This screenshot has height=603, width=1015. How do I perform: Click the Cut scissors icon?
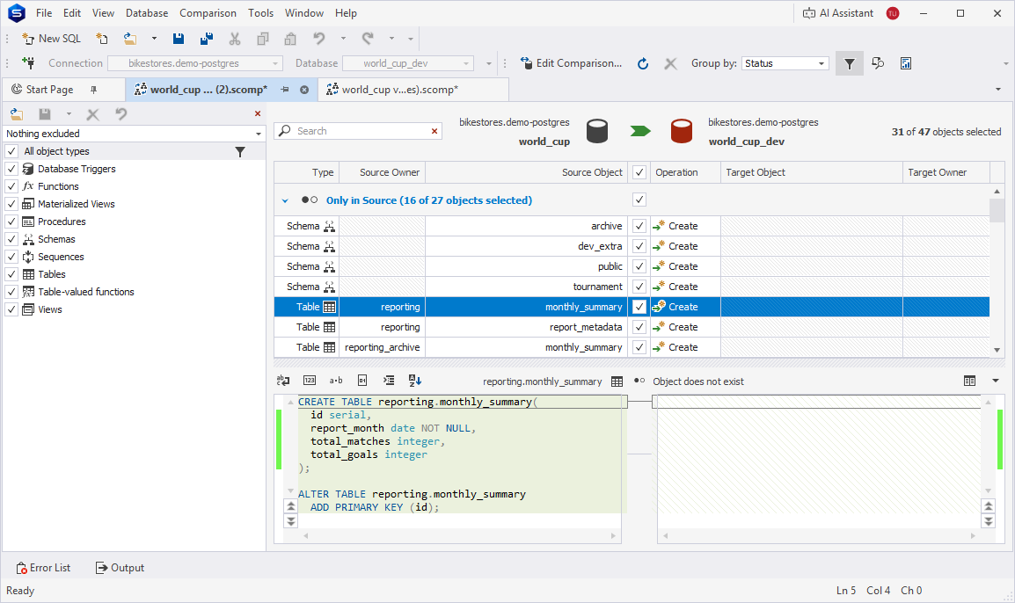234,39
